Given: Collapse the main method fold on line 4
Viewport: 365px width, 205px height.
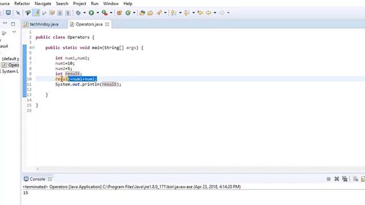Looking at the screenshot, I should [x=33, y=48].
